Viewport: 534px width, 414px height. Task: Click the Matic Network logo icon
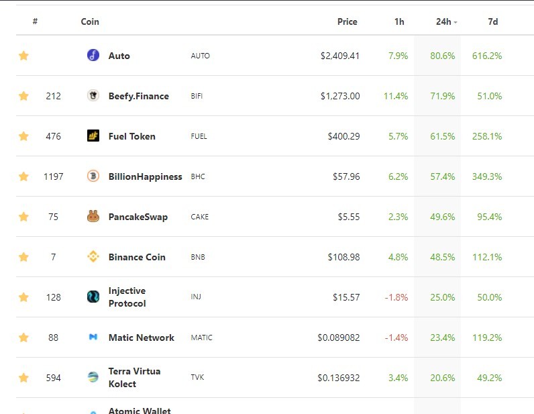(93, 337)
